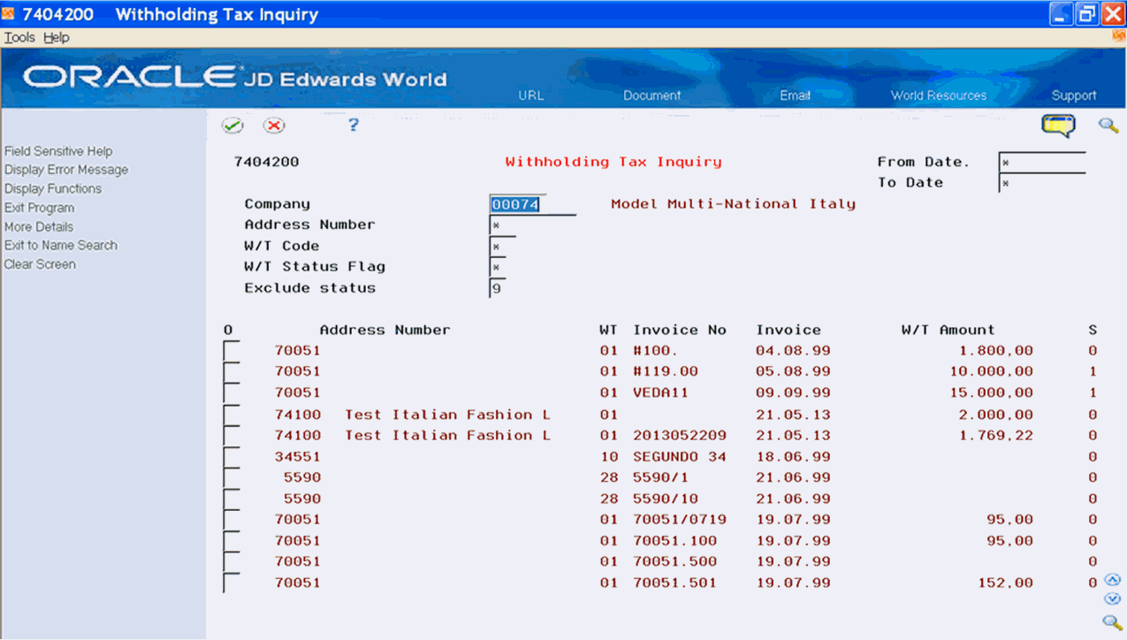Click W/T amount 1.769,22
Screen dimensions: 1127x640
click(996, 436)
